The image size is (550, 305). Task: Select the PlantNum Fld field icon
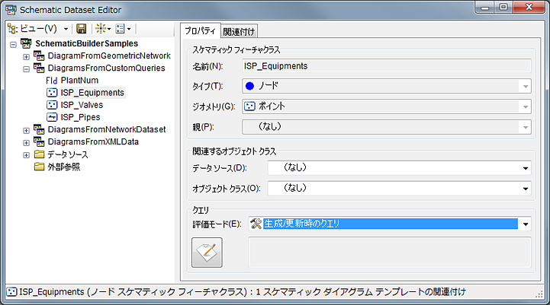pos(52,81)
